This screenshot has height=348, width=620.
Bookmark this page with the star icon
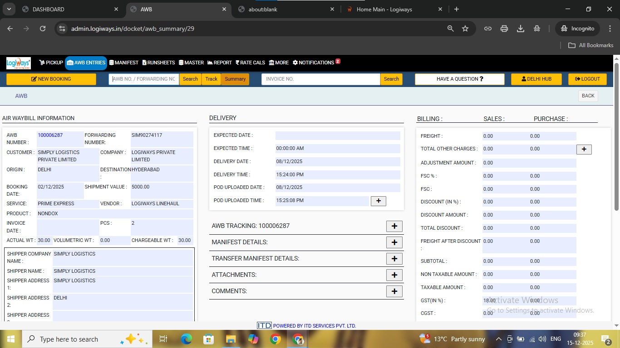tap(465, 29)
